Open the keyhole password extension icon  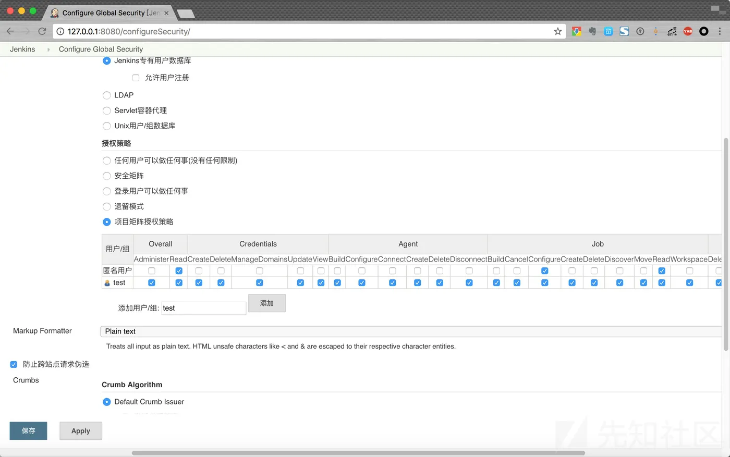pos(640,31)
